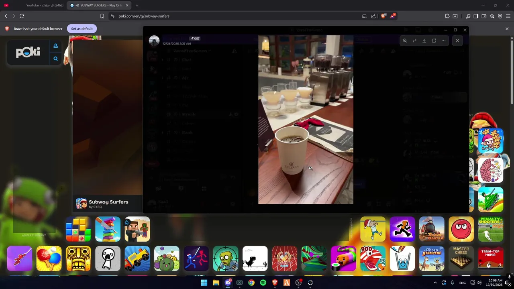Open Poki home logo
Screen dimensions: 514x289
click(x=28, y=52)
